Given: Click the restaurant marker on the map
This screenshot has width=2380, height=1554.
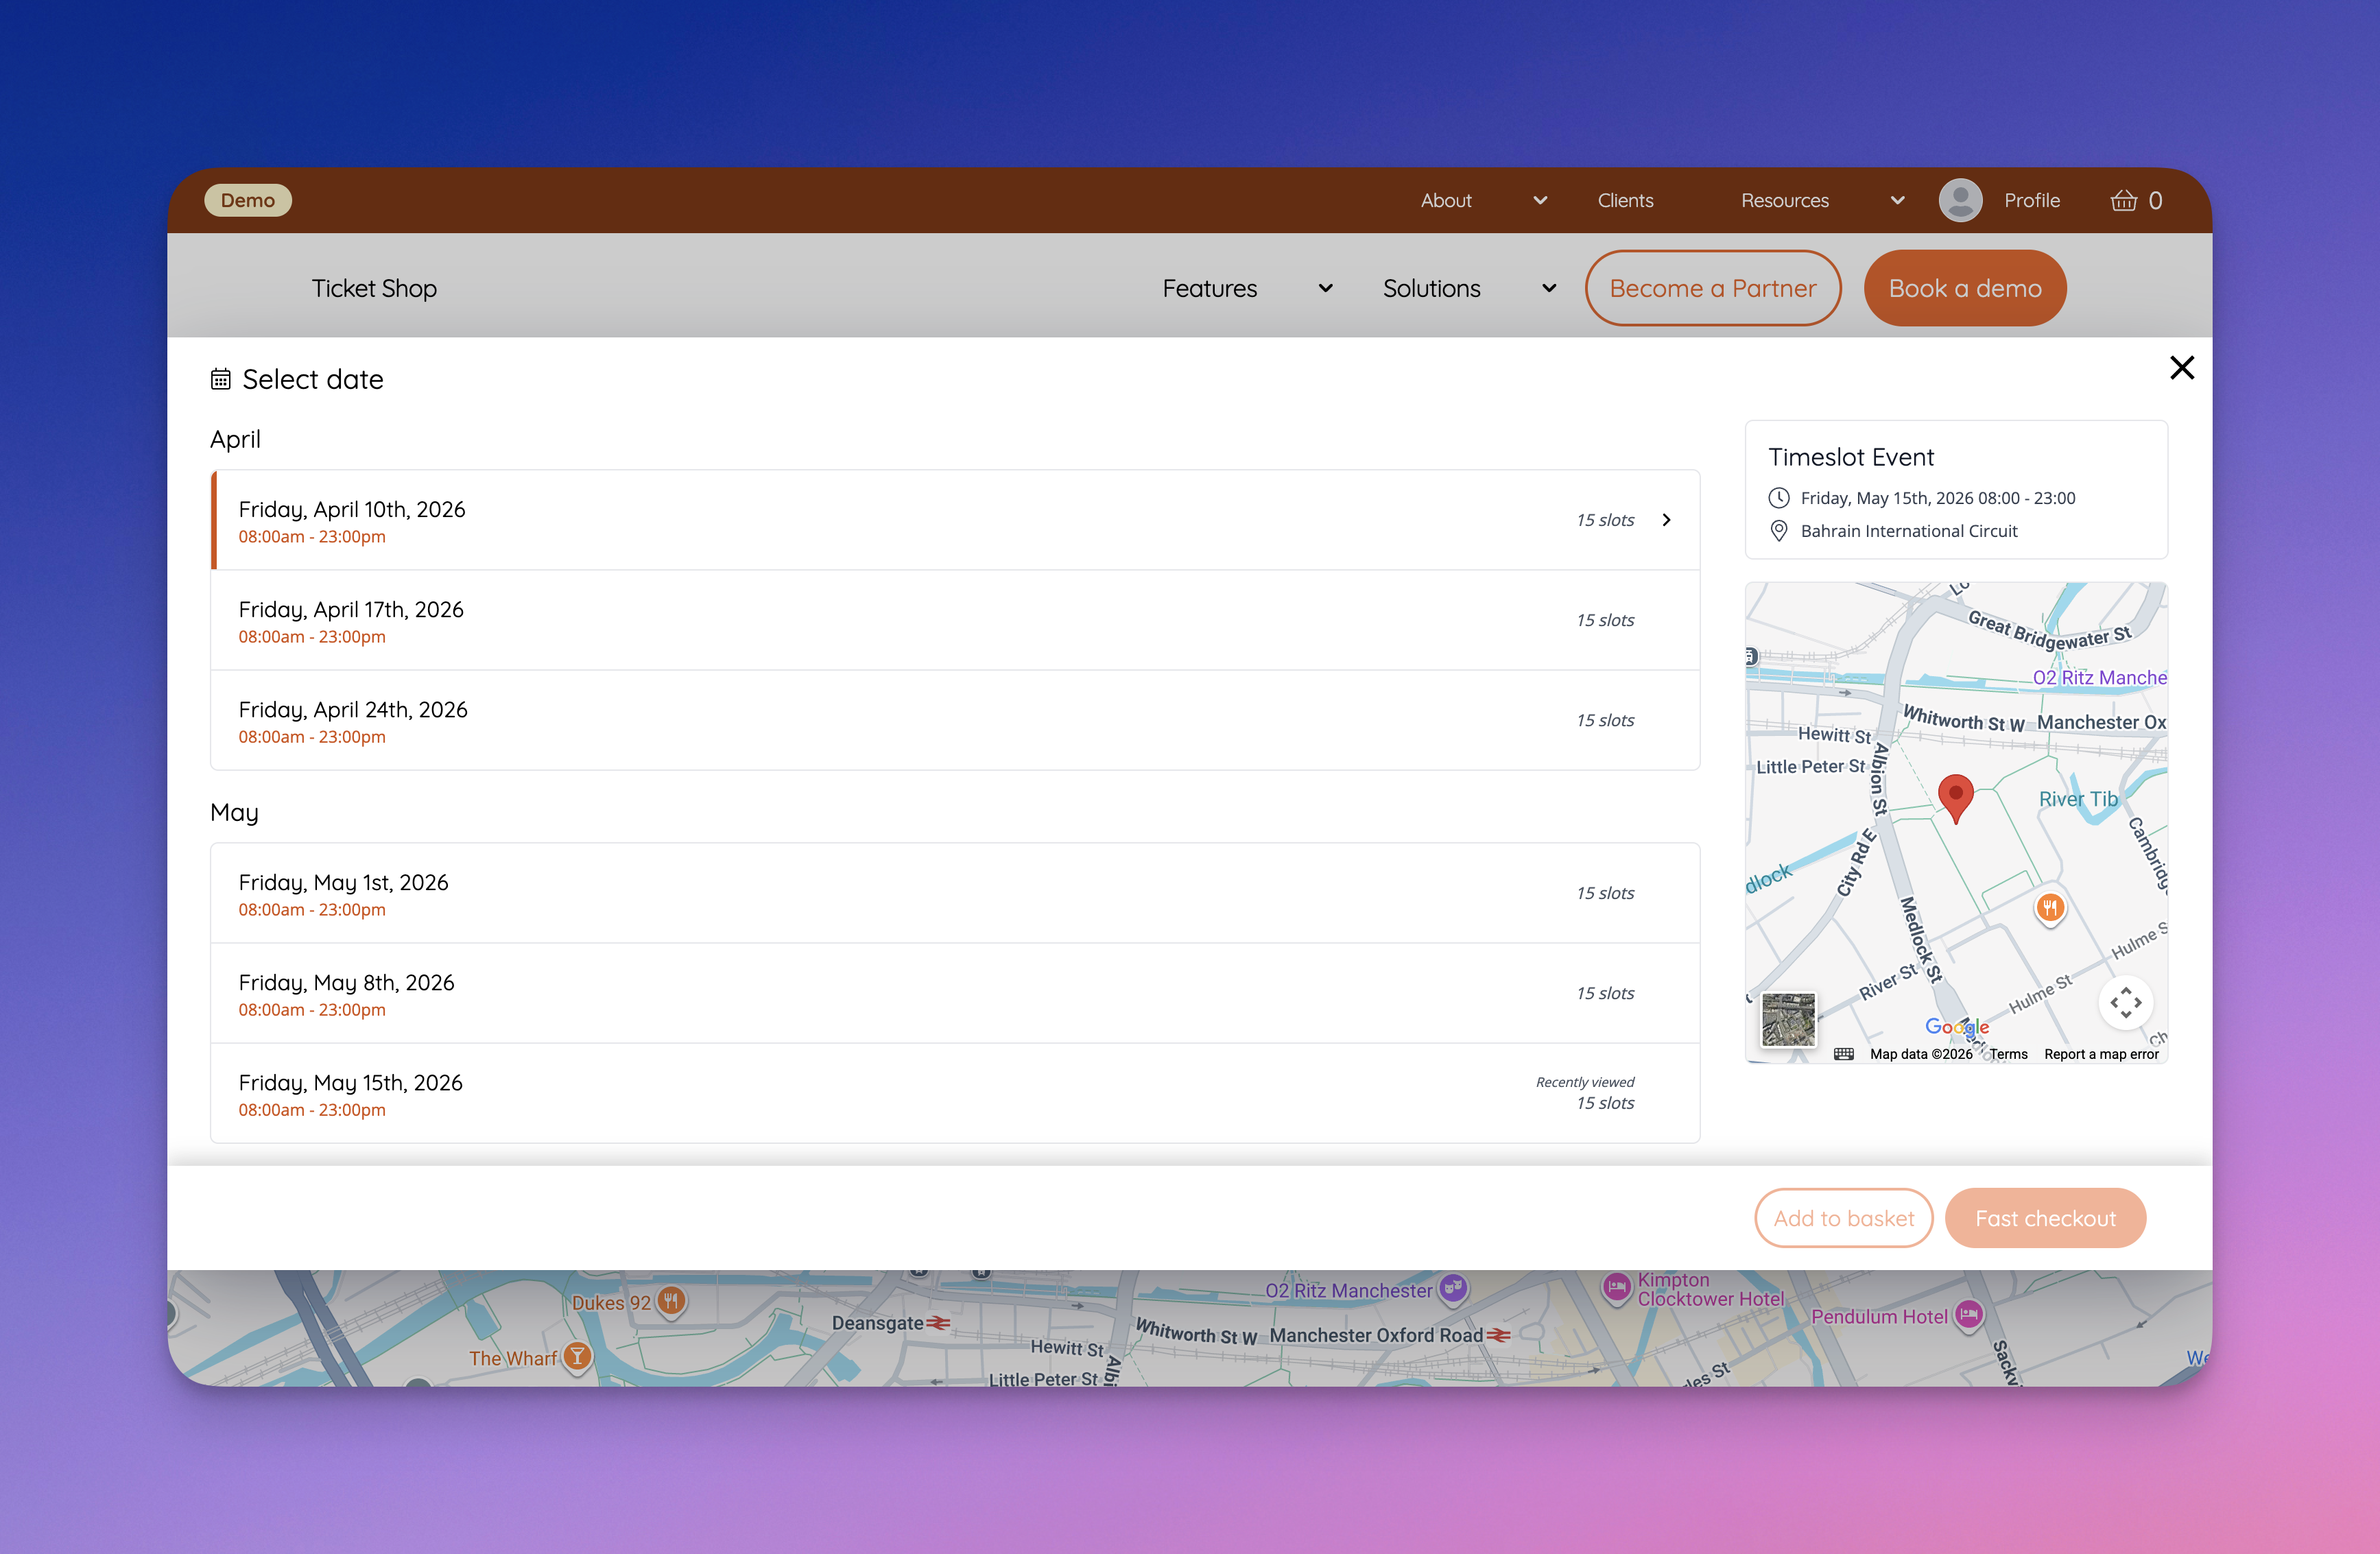Looking at the screenshot, I should [x=2050, y=908].
